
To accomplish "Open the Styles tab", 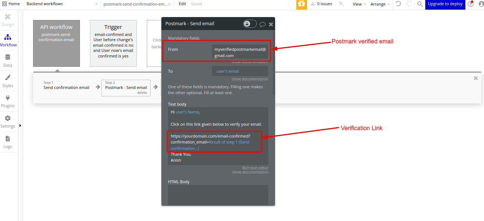I will click(x=8, y=81).
